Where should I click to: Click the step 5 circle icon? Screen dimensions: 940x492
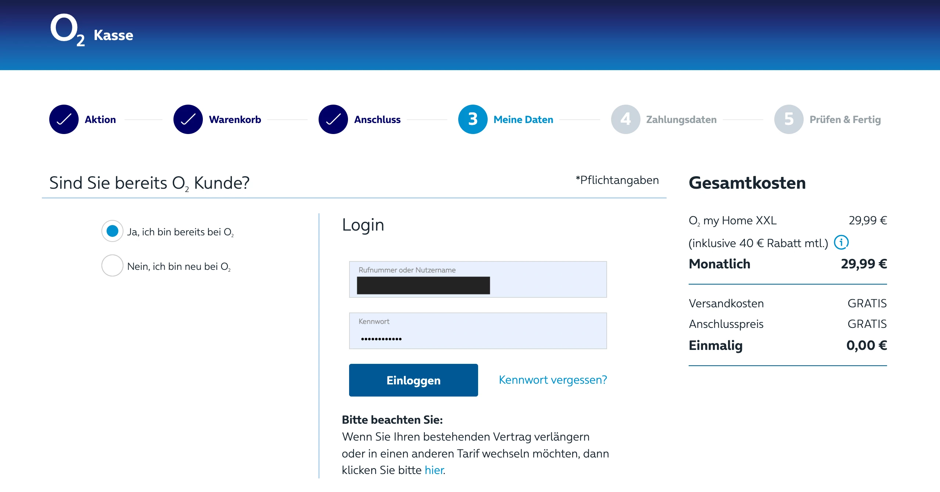tap(789, 119)
